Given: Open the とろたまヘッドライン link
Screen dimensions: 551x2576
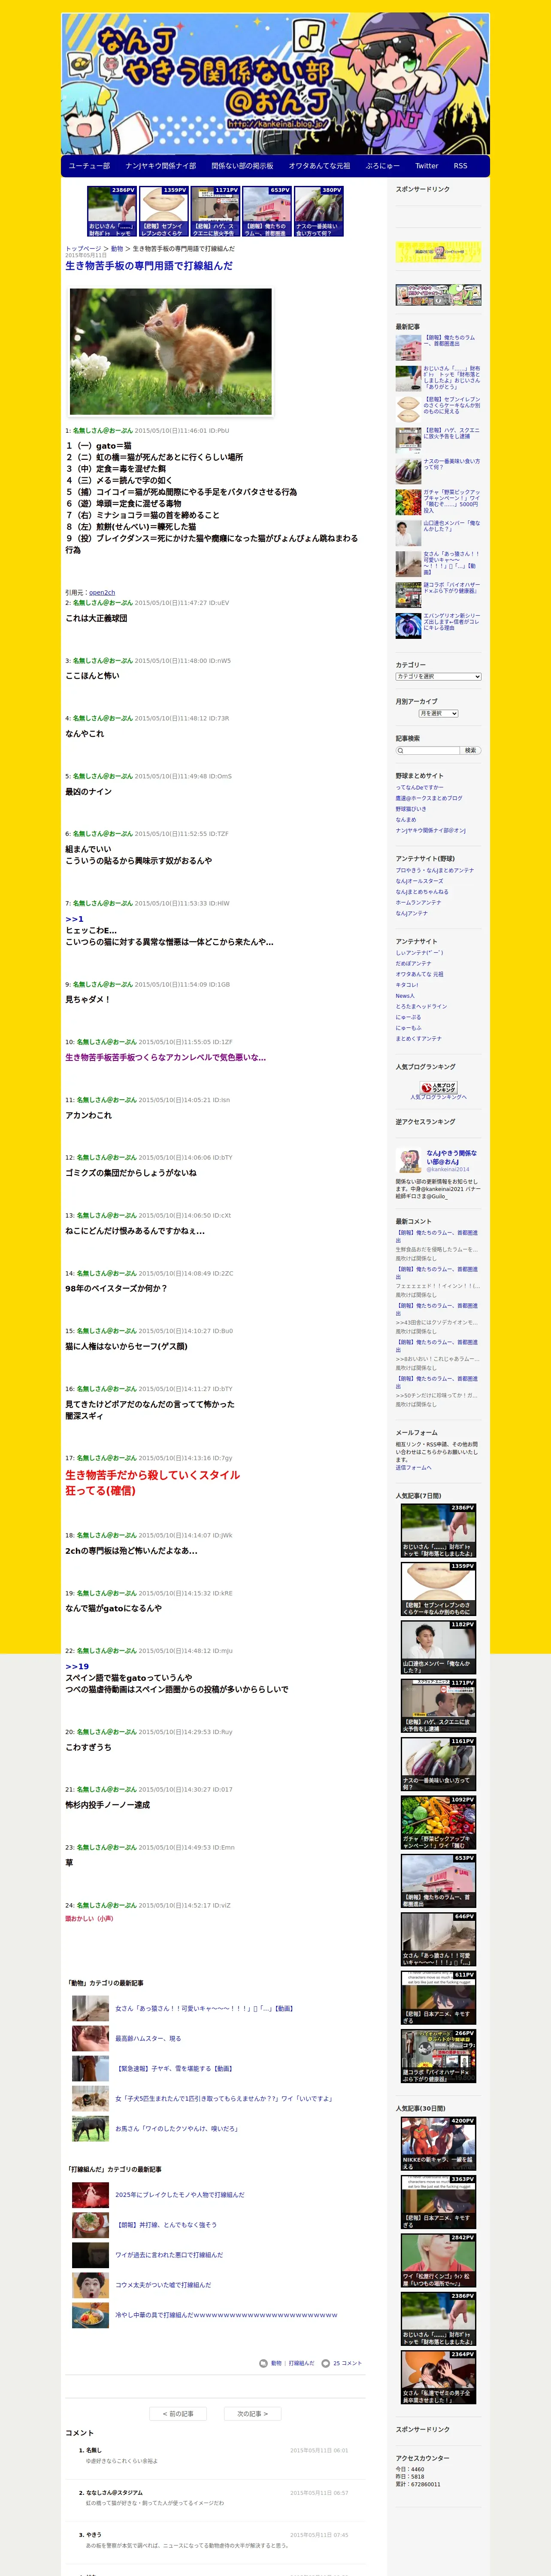Looking at the screenshot, I should [421, 1006].
